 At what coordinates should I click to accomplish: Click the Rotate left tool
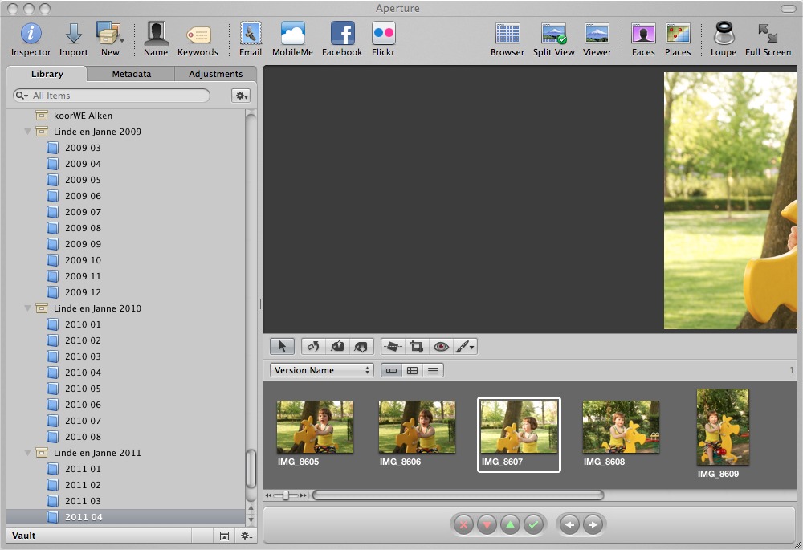(x=313, y=347)
